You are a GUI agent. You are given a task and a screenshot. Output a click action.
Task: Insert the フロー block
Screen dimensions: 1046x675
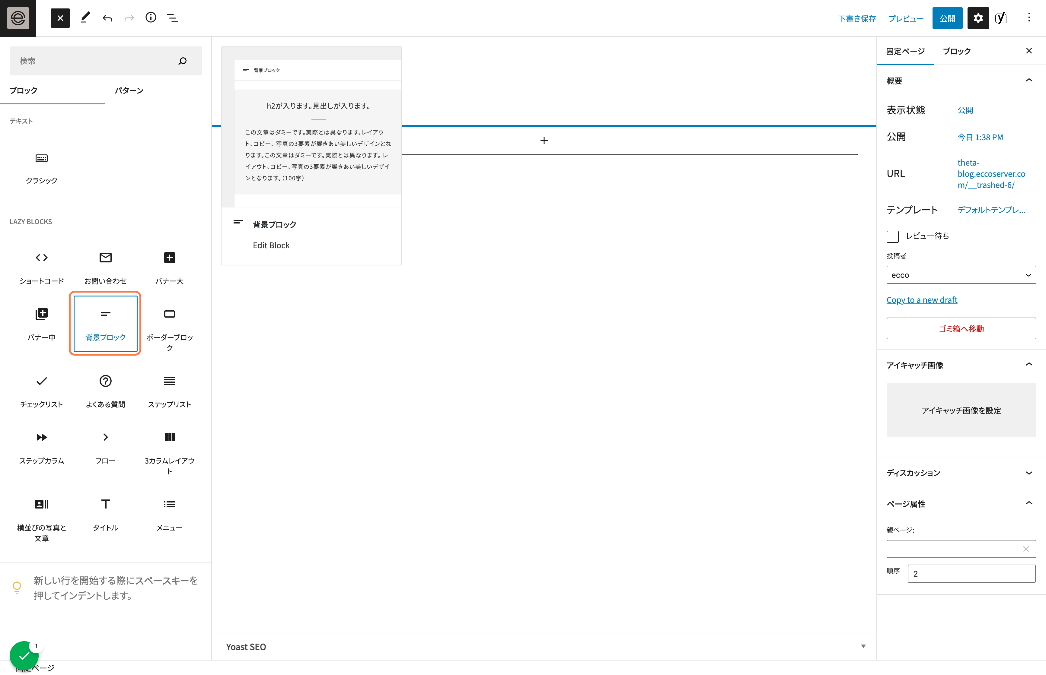105,447
